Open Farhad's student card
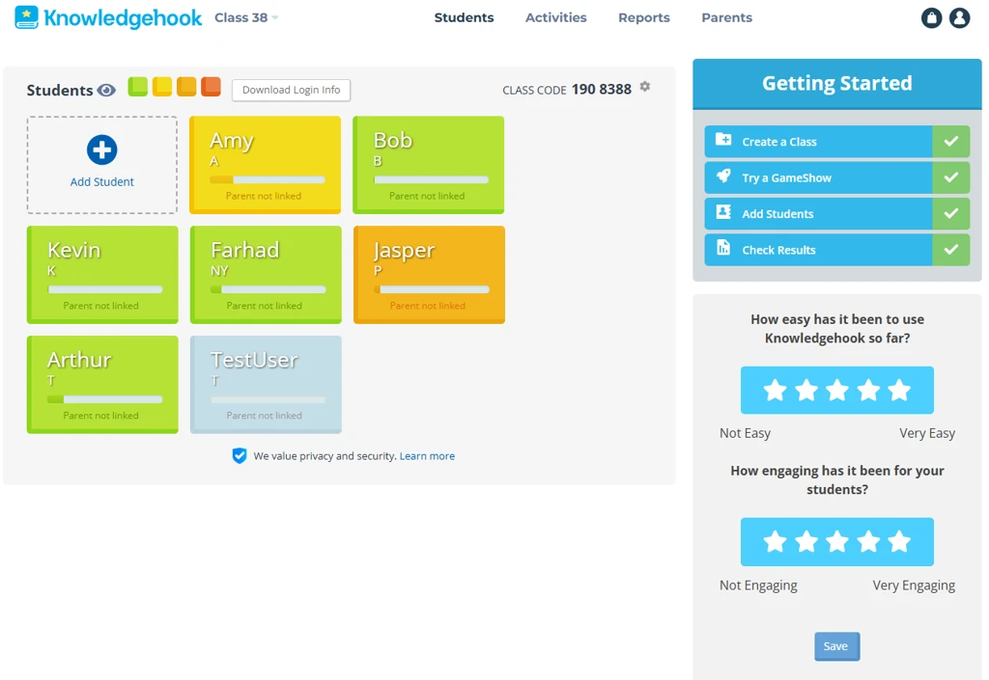The width and height of the screenshot is (989, 680). [266, 275]
